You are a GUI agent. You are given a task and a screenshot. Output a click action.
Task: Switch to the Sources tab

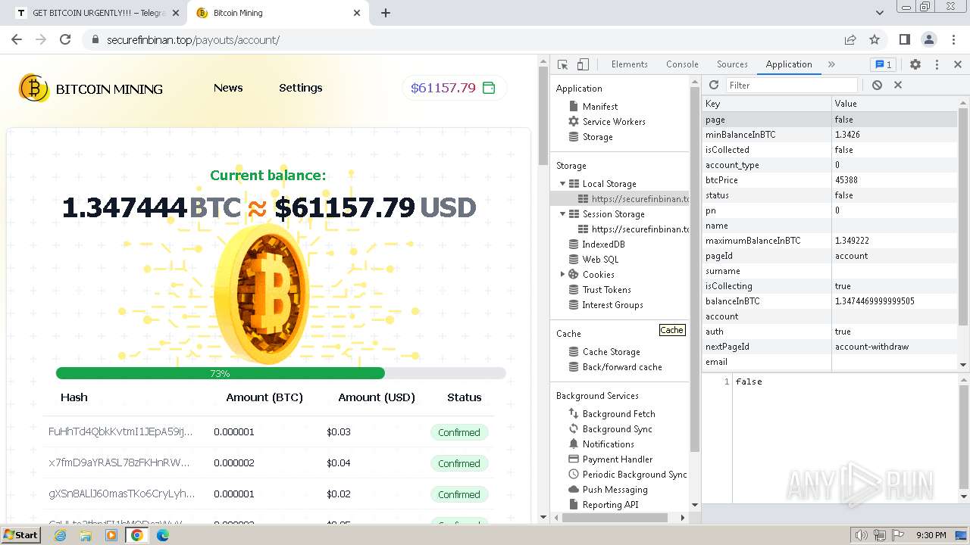click(732, 64)
